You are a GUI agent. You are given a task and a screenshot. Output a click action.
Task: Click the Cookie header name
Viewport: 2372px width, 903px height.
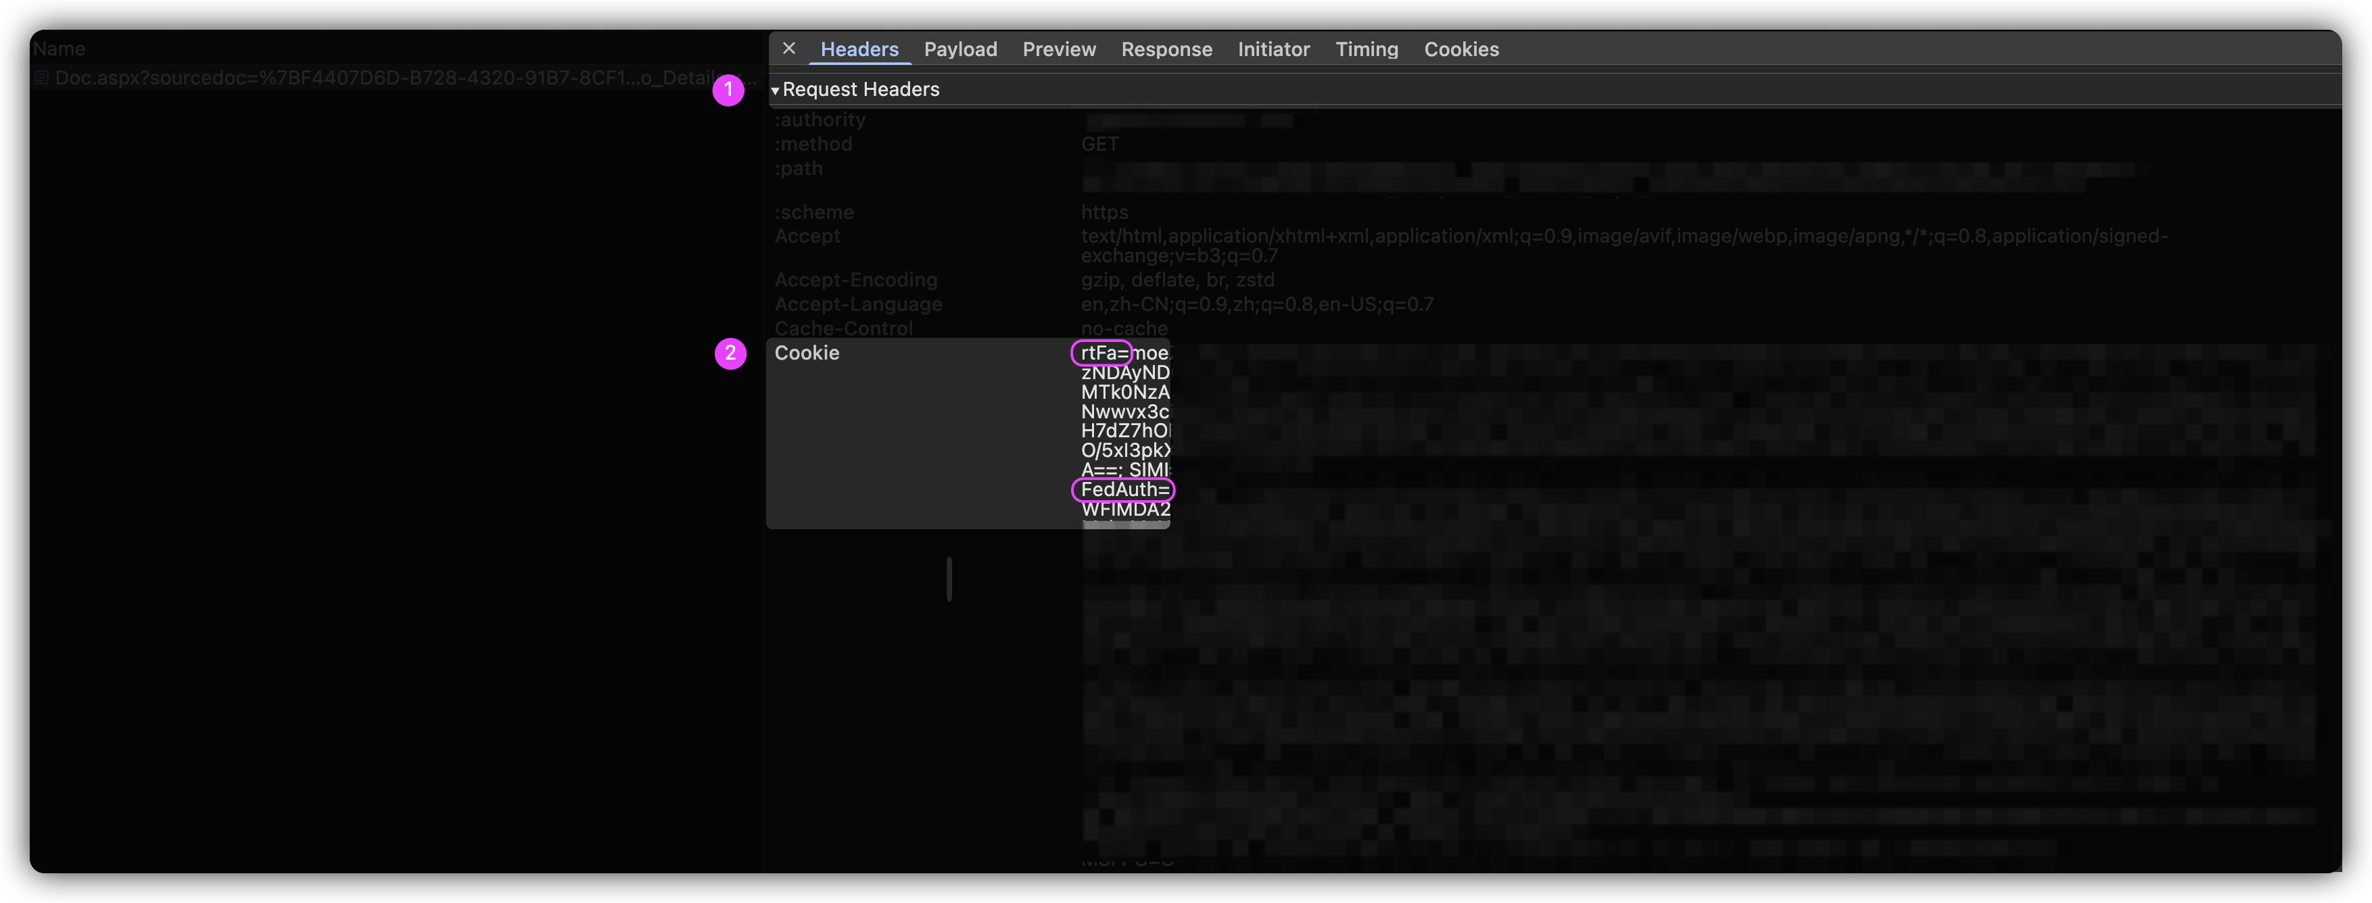tap(806, 353)
